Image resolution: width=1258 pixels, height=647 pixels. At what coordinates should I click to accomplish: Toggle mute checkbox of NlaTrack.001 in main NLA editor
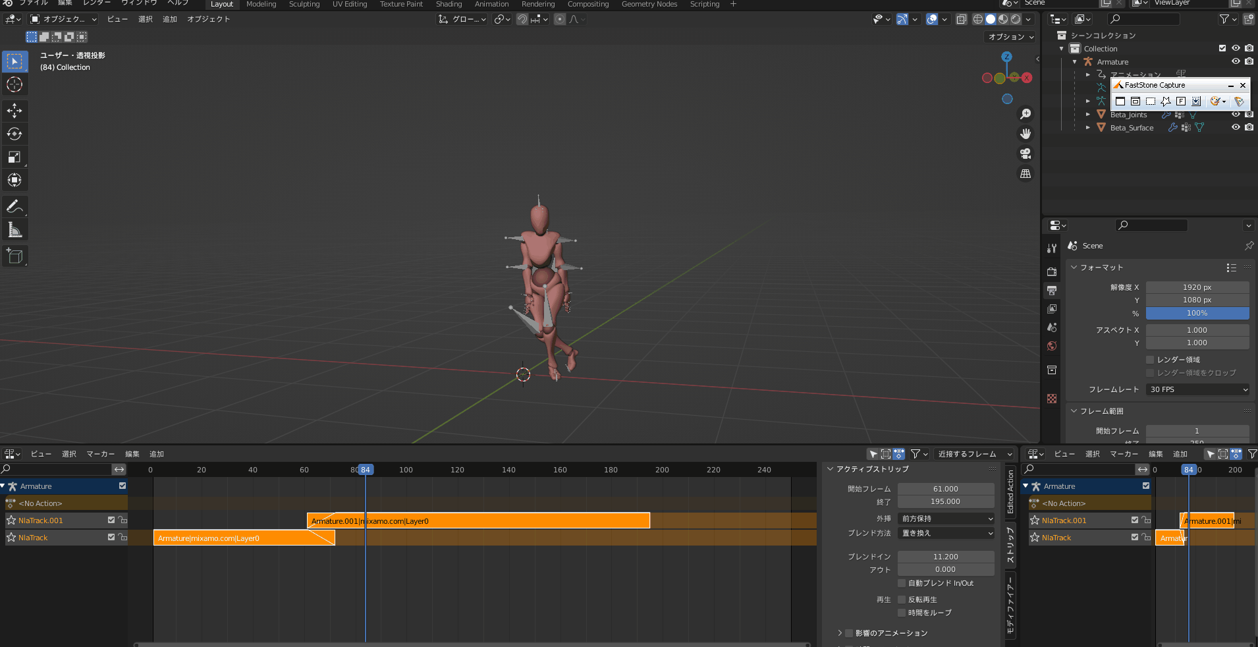[x=111, y=520]
